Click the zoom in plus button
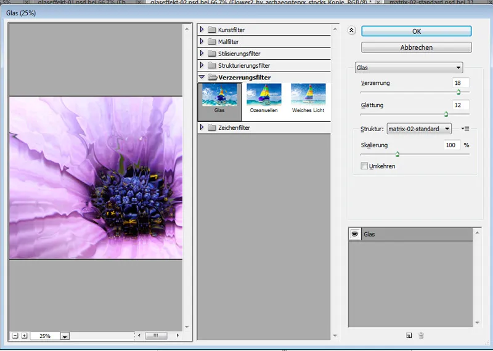 (x=24, y=336)
